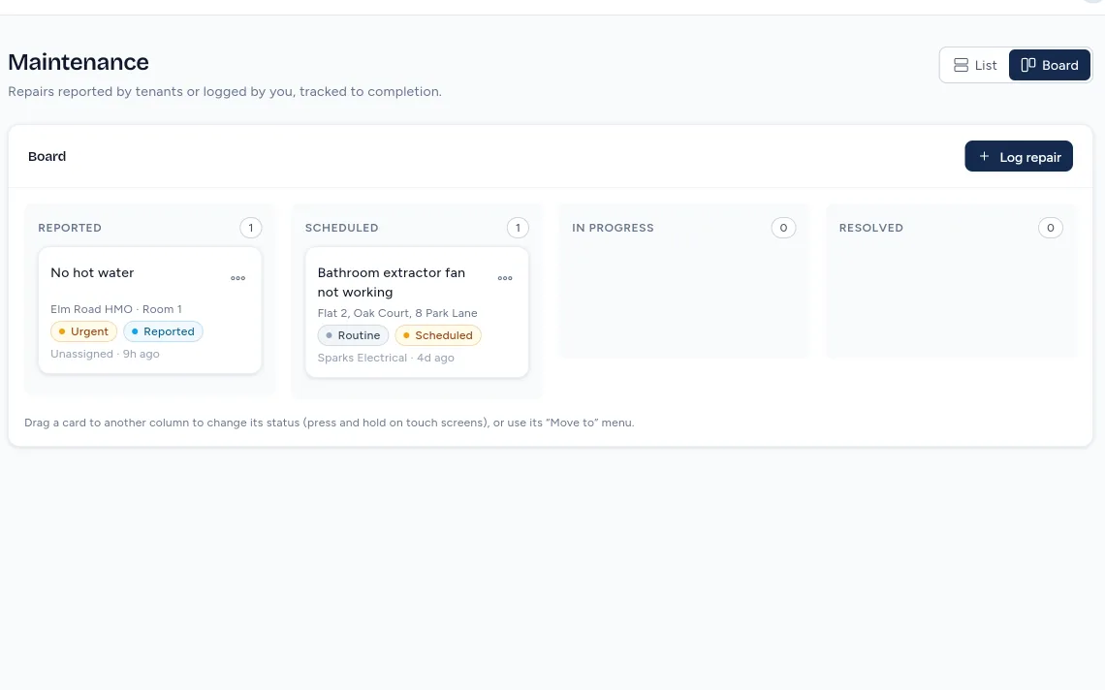Viewport: 1105px width, 690px height.
Task: Click the Scheduled status badge on the card
Action: pos(438,335)
